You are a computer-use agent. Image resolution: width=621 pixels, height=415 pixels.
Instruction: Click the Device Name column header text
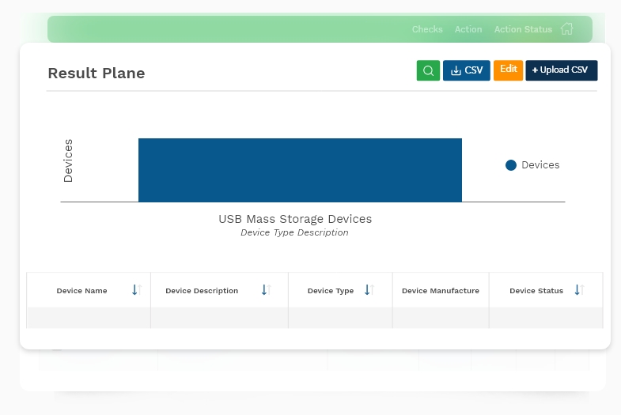pyautogui.click(x=81, y=291)
